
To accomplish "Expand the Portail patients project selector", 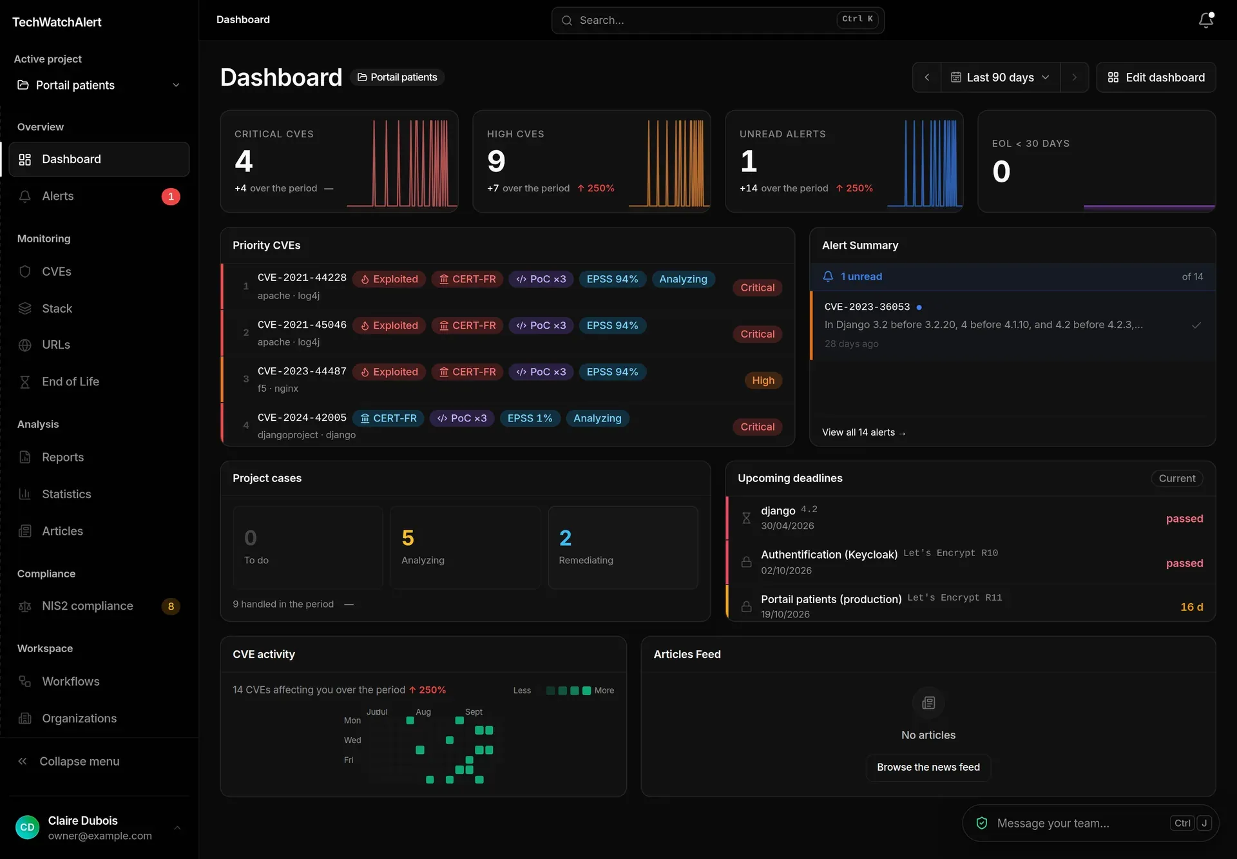I will click(x=99, y=85).
